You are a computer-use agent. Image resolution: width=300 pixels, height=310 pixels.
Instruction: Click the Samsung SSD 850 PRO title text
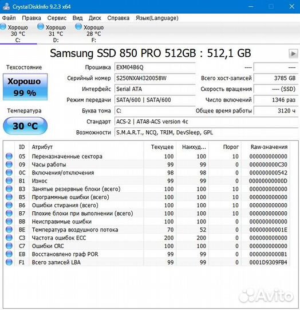coord(151,53)
